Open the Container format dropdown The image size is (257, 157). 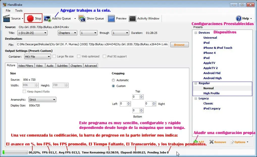point(38,57)
